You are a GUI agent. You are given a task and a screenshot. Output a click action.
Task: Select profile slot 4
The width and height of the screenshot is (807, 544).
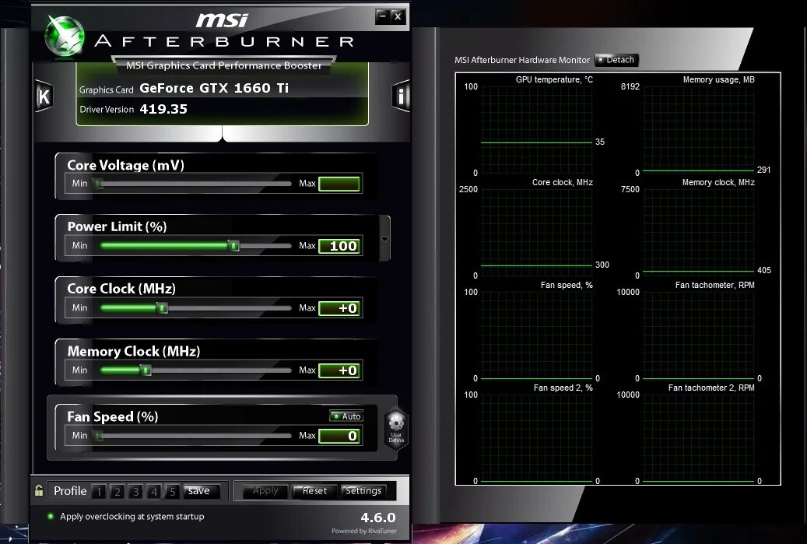tap(154, 492)
